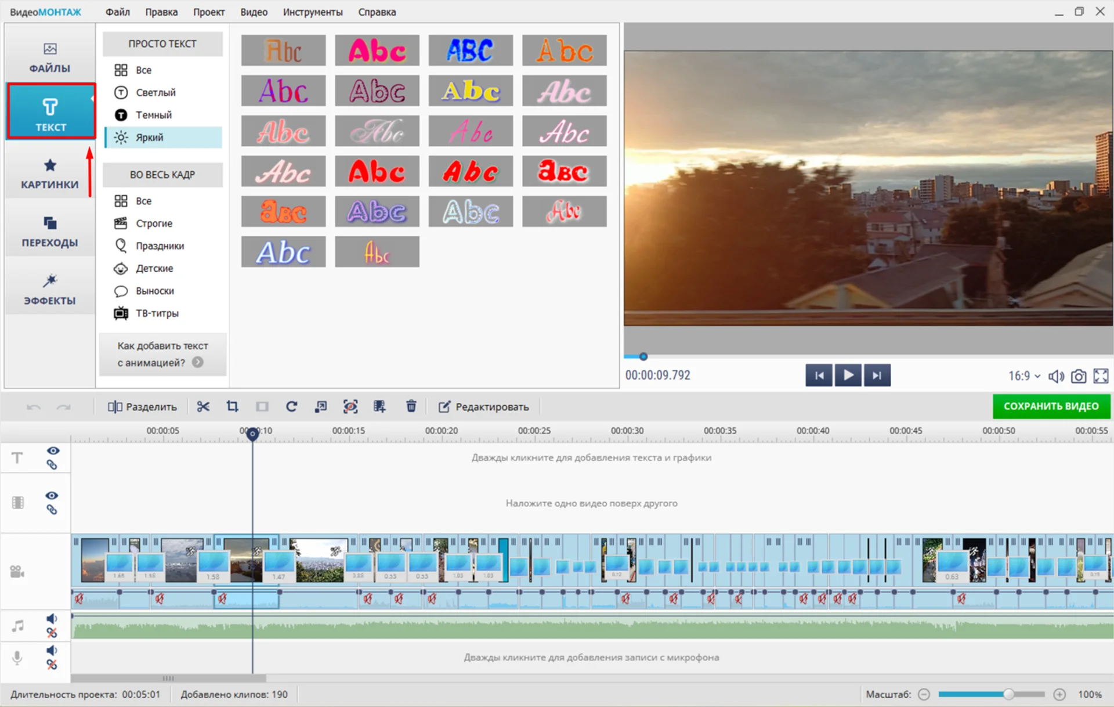1114x707 pixels.
Task: Open the 16:9 aspect ratio dropdown
Action: pos(1024,376)
